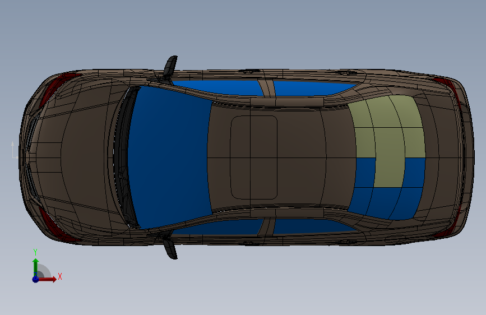The width and height of the screenshot is (486, 315).
Task: Click the blue Z axis ball of the triad
Action: 35,279
